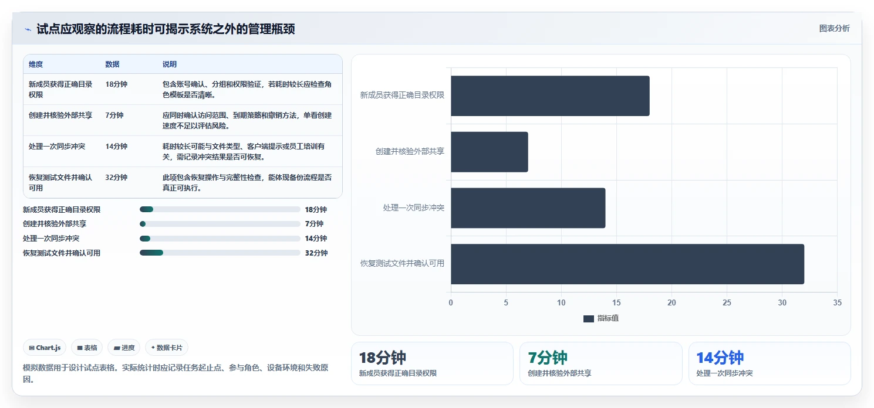This screenshot has width=874, height=408.
Task: Click the x-axis tick labeled 30
Action: (x=782, y=302)
